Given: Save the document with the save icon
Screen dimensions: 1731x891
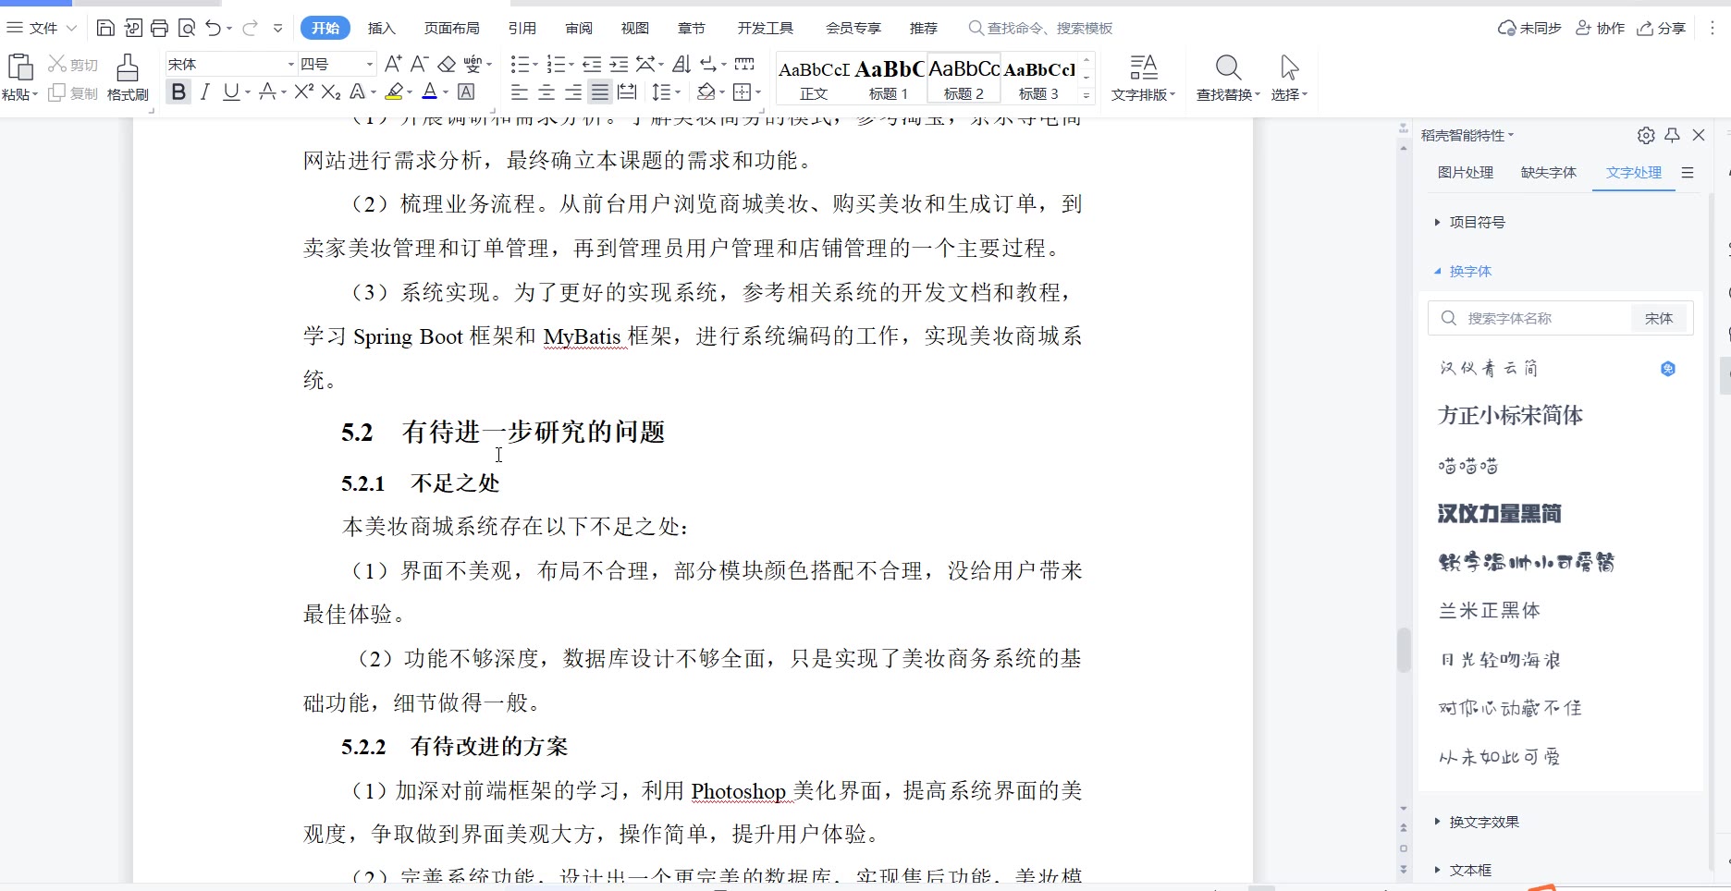Looking at the screenshot, I should point(105,28).
